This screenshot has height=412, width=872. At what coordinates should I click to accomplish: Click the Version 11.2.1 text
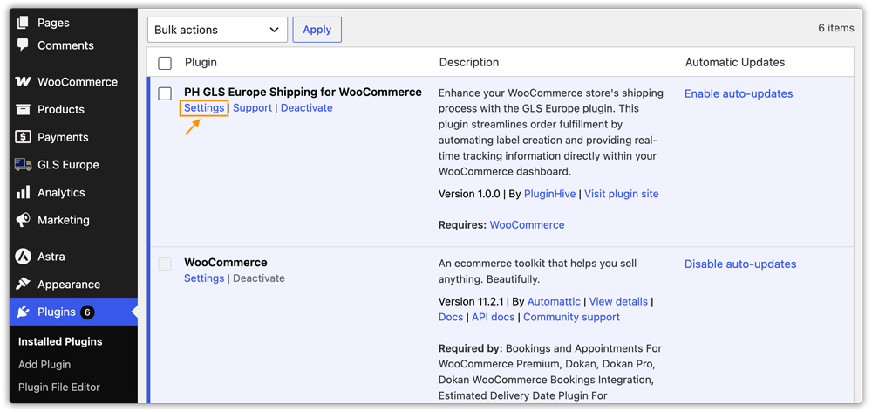pos(471,301)
